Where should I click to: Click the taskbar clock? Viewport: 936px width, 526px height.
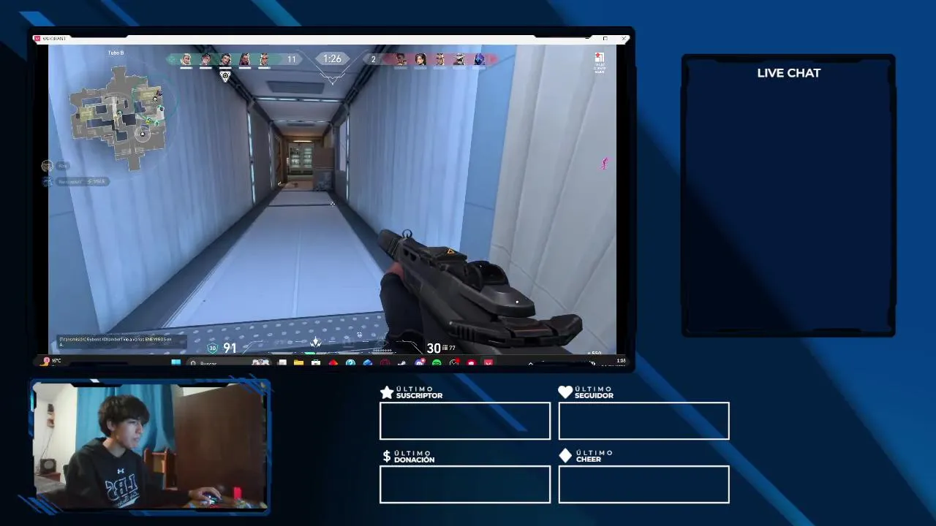coord(621,362)
